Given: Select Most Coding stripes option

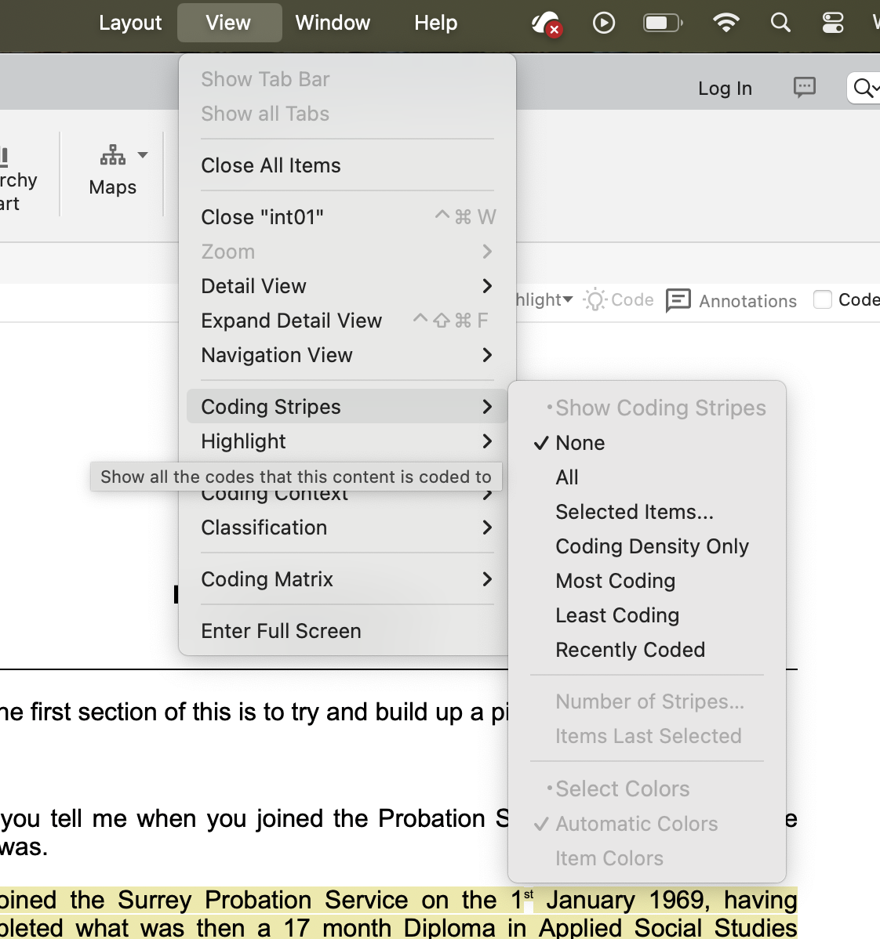Looking at the screenshot, I should point(615,581).
